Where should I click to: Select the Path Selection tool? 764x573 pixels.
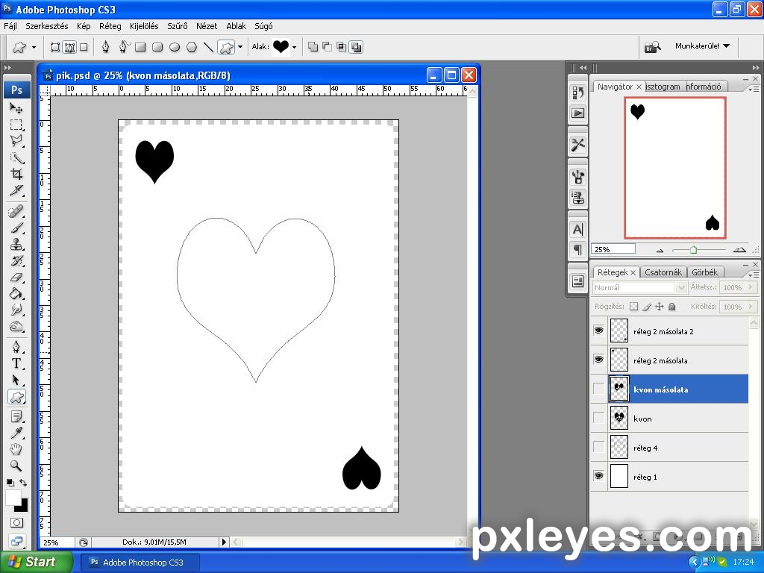(x=16, y=380)
